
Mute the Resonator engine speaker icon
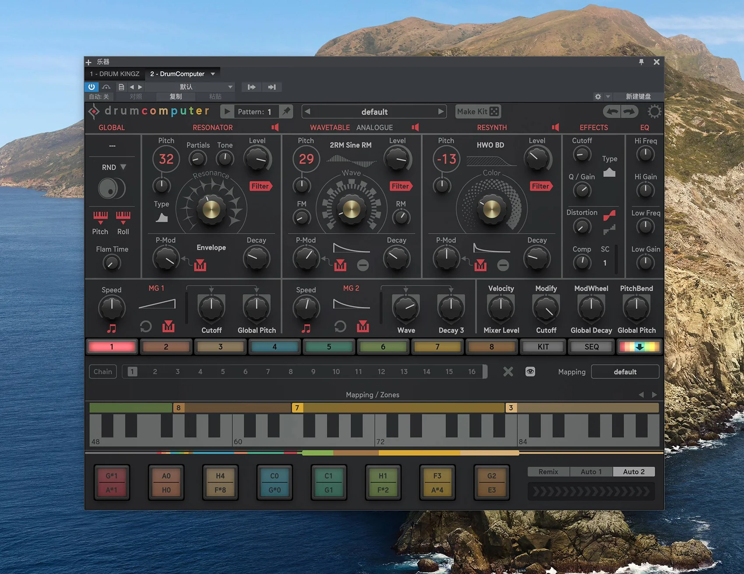(275, 127)
